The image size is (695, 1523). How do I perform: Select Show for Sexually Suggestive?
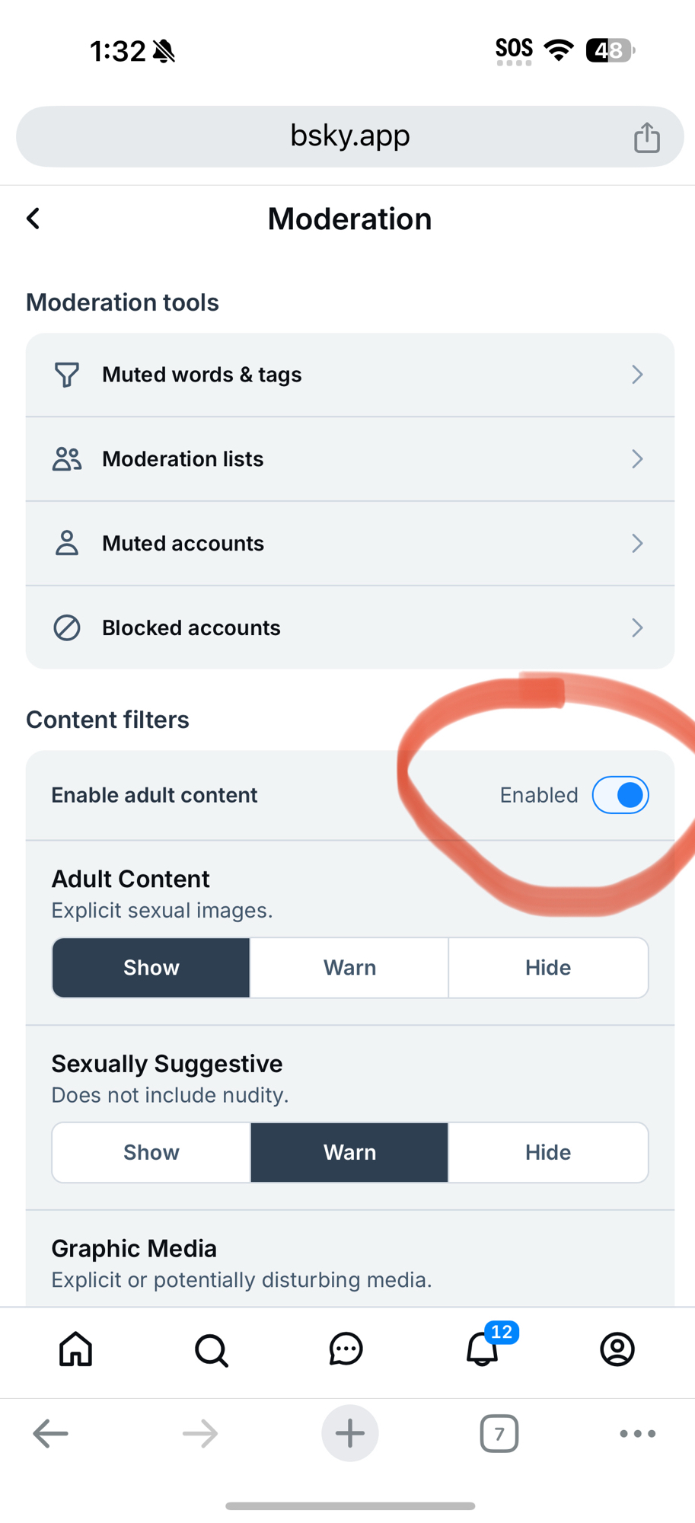(151, 1152)
